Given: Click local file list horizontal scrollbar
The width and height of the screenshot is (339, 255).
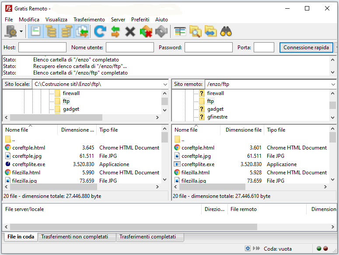Looking at the screenshot, I should tap(54, 187).
